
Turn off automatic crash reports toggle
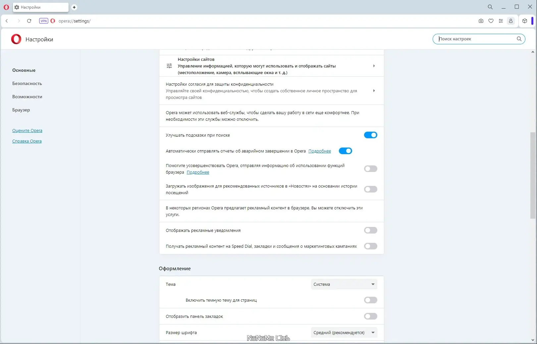(346, 151)
